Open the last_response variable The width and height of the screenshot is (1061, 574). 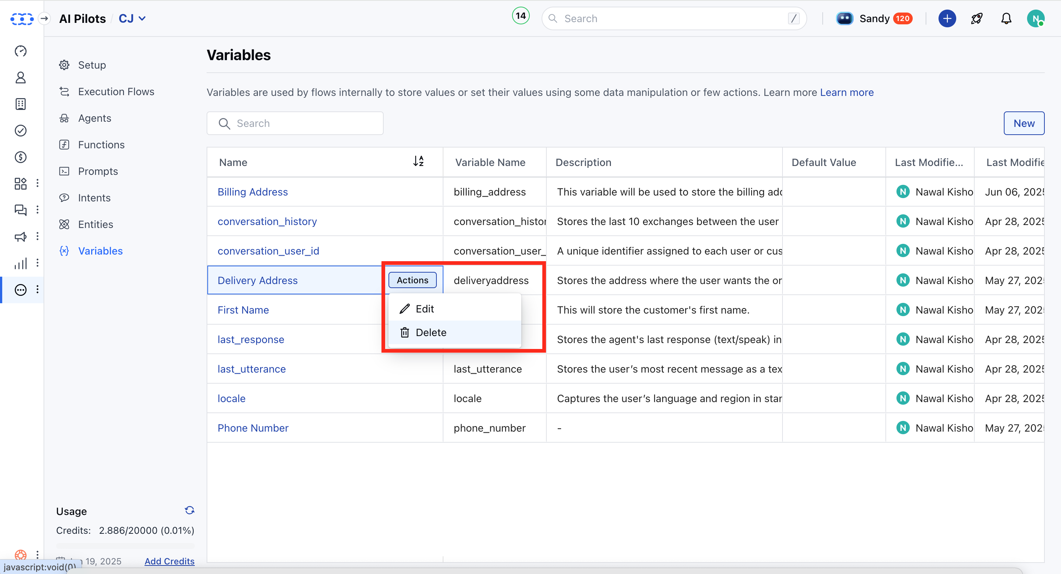250,339
